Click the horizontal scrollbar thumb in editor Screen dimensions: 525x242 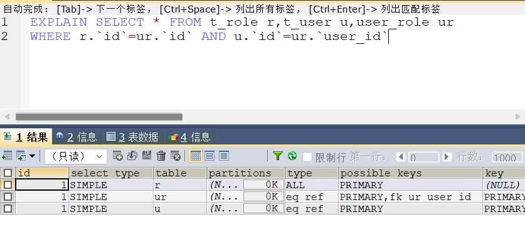point(99,117)
